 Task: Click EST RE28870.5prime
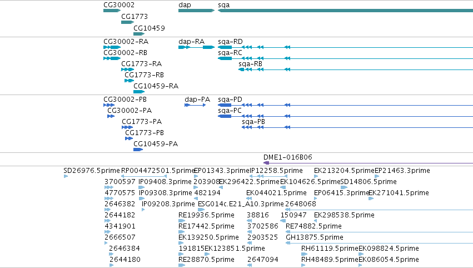point(206,260)
